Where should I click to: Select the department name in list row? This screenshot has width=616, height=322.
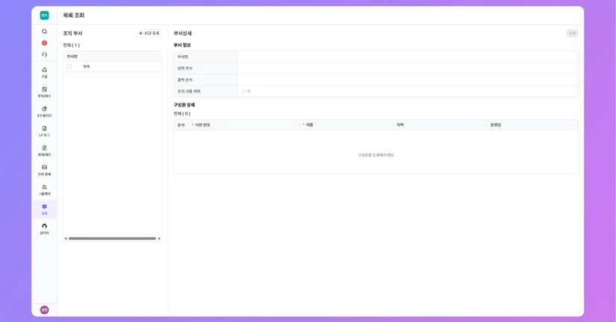tap(87, 67)
